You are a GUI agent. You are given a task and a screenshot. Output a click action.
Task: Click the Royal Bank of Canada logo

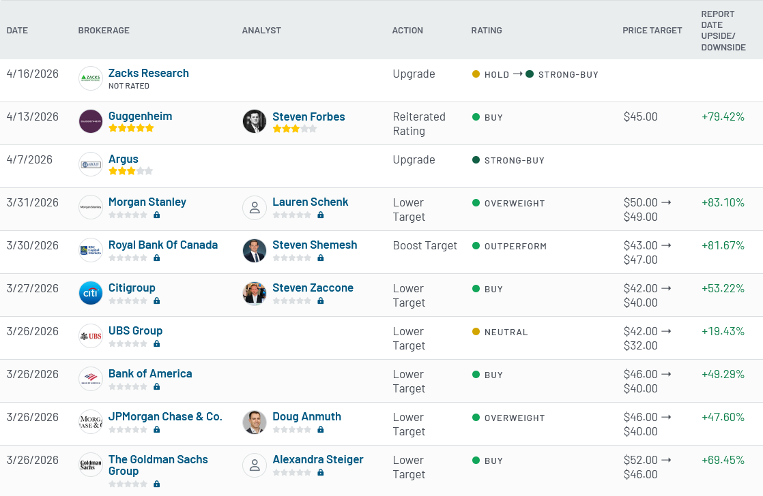(91, 250)
